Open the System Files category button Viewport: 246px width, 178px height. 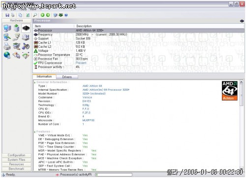coord(16,160)
